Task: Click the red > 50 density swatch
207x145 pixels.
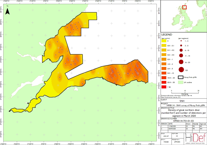Action: (164, 87)
